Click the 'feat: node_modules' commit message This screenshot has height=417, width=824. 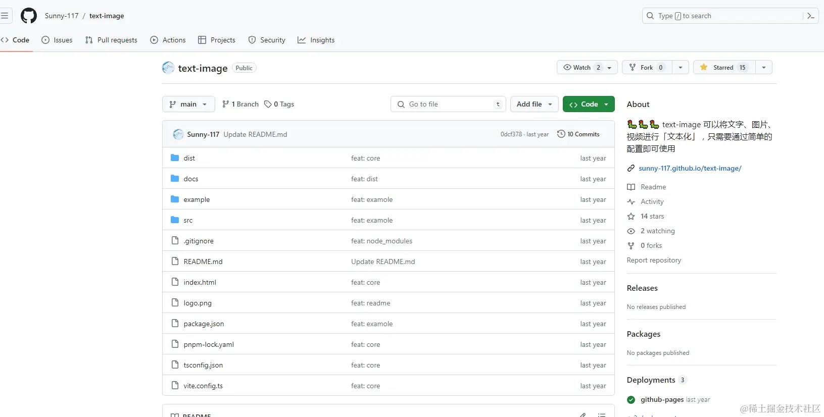click(382, 241)
